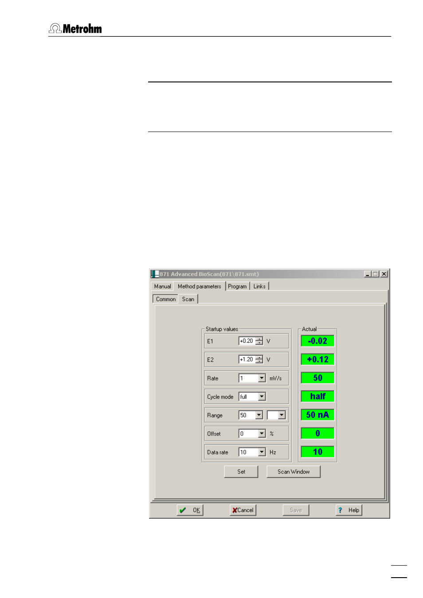The image size is (423, 598).
Task: Click the Set button
Action: (241, 472)
